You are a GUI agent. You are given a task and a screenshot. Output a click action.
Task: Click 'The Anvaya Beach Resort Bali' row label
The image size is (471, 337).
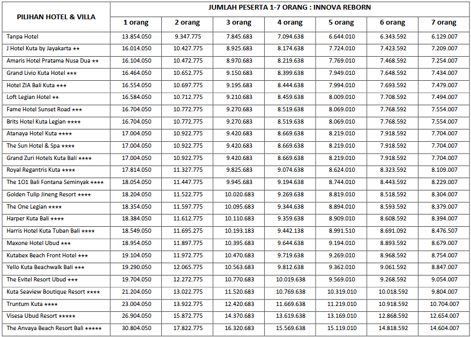(54, 328)
